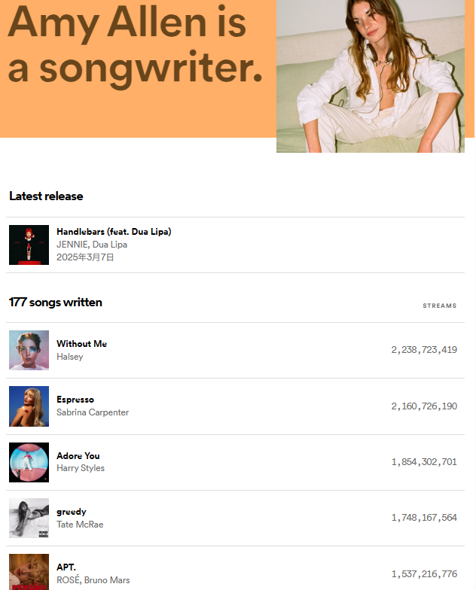Viewport: 476px width, 590px height.
Task: Open the greedy song title
Action: [x=71, y=512]
